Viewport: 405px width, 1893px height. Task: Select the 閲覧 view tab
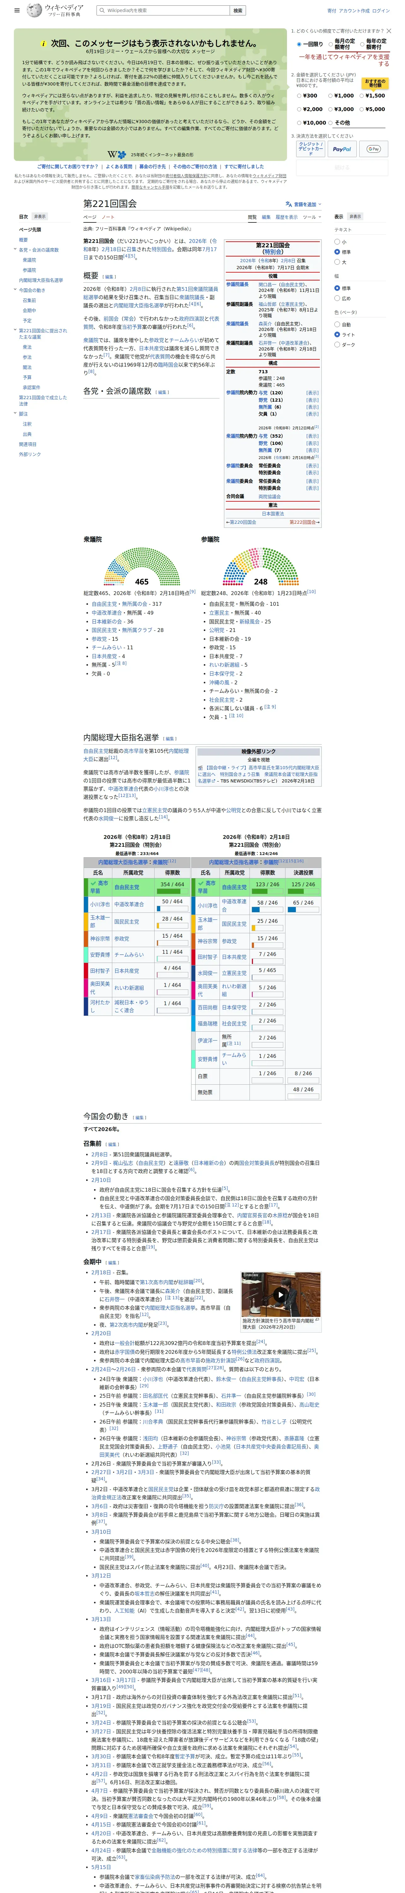(x=252, y=217)
